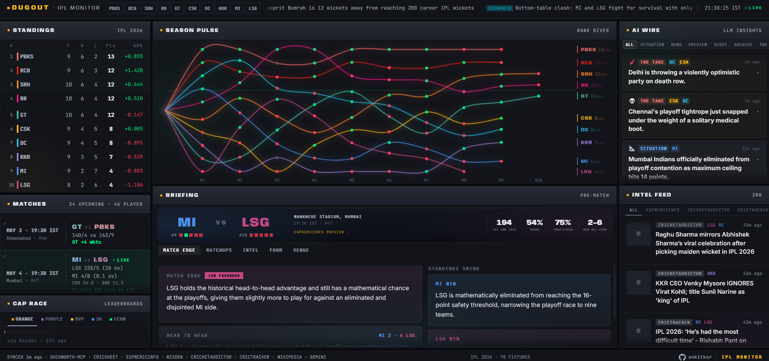The width and height of the screenshot is (769, 361).
Task: Click the GT line endpoint at M10
Action: (539, 96)
